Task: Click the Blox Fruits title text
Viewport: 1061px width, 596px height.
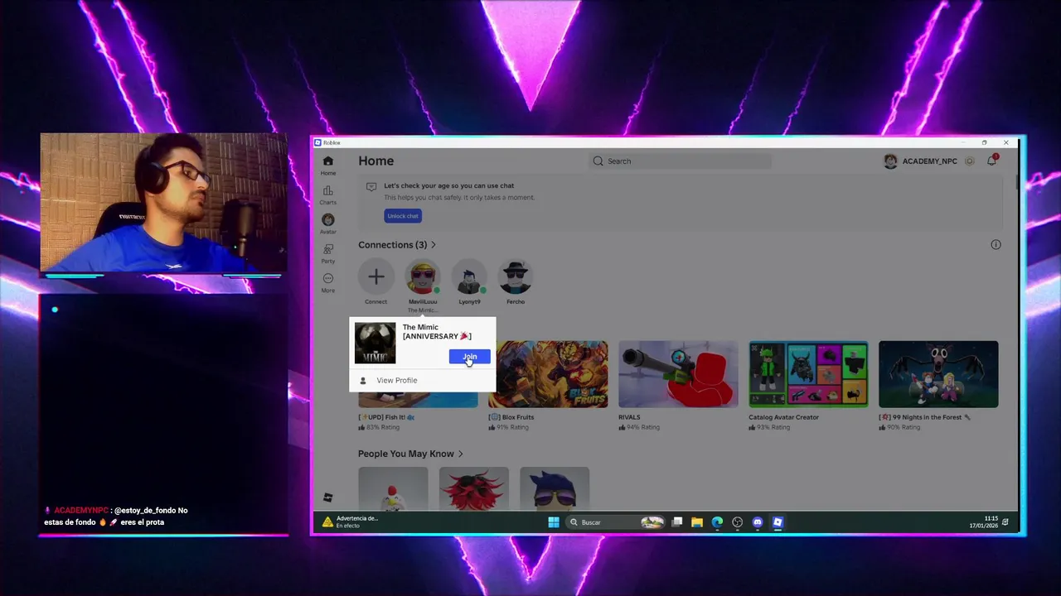Action: (511, 417)
